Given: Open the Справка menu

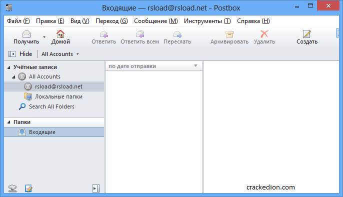Looking at the screenshot, I should [x=253, y=21].
